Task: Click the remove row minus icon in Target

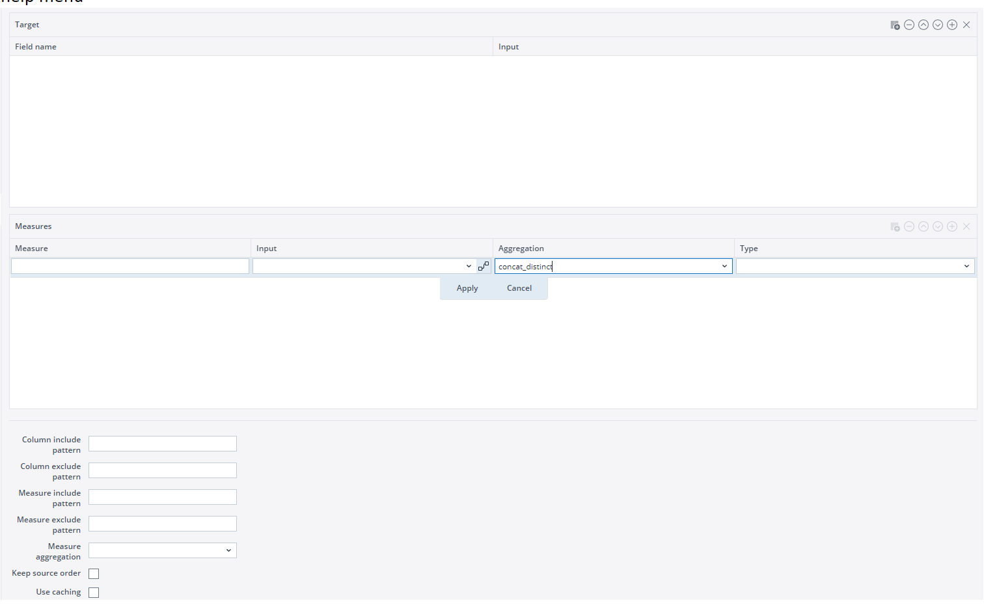Action: (x=909, y=25)
